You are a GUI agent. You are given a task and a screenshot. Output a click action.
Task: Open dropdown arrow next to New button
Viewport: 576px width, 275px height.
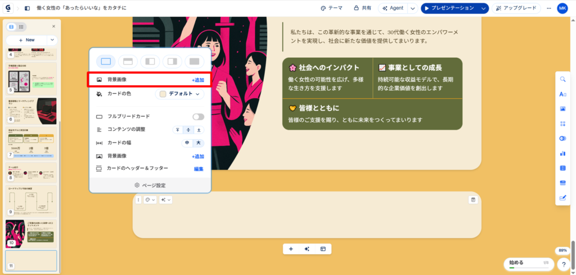point(52,40)
